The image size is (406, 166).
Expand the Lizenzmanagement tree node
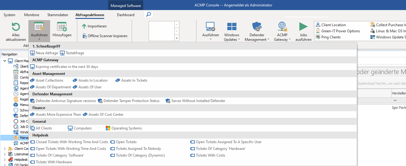5,154
